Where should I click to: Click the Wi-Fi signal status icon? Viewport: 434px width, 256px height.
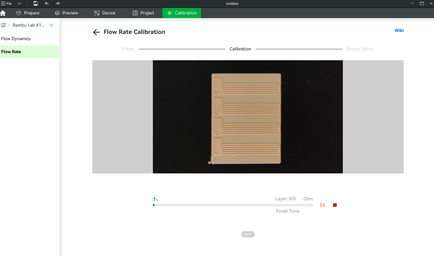[x=52, y=25]
